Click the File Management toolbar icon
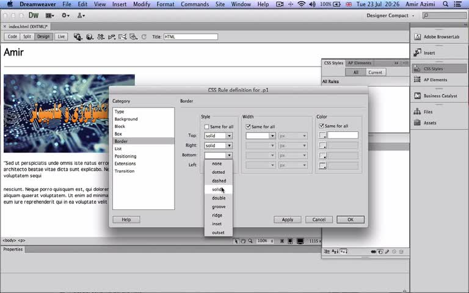Screen dimensions: 469x293 point(101,37)
